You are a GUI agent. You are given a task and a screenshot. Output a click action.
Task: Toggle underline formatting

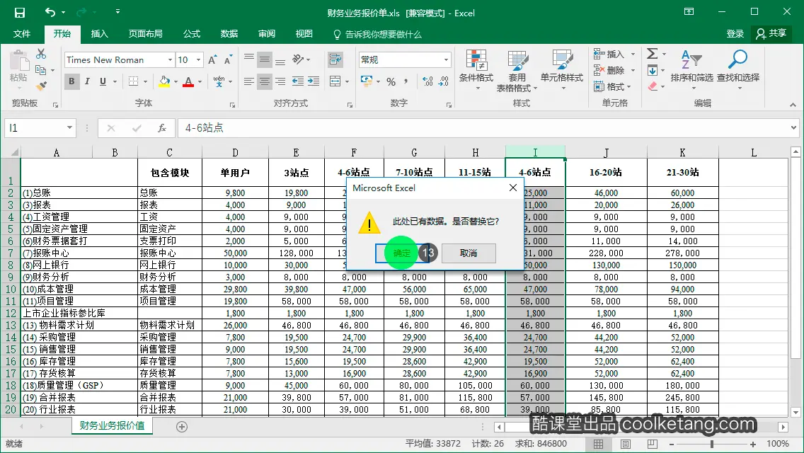click(x=103, y=81)
